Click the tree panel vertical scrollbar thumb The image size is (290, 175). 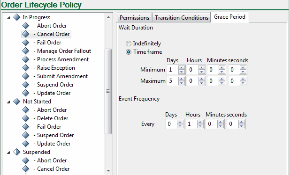[108, 91]
